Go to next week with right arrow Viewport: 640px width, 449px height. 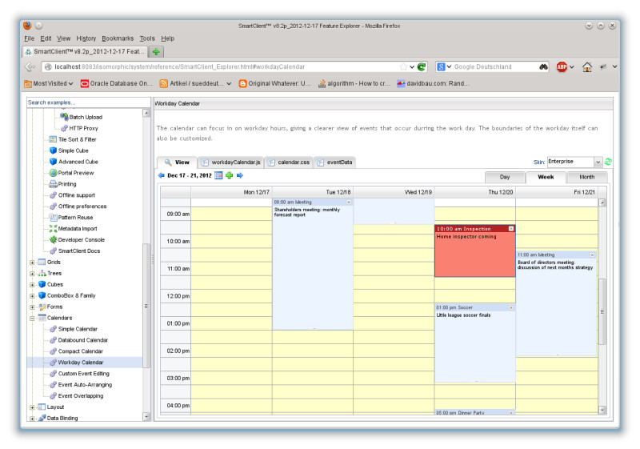point(240,175)
